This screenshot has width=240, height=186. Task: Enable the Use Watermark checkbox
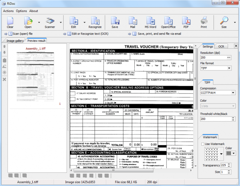click(203, 144)
